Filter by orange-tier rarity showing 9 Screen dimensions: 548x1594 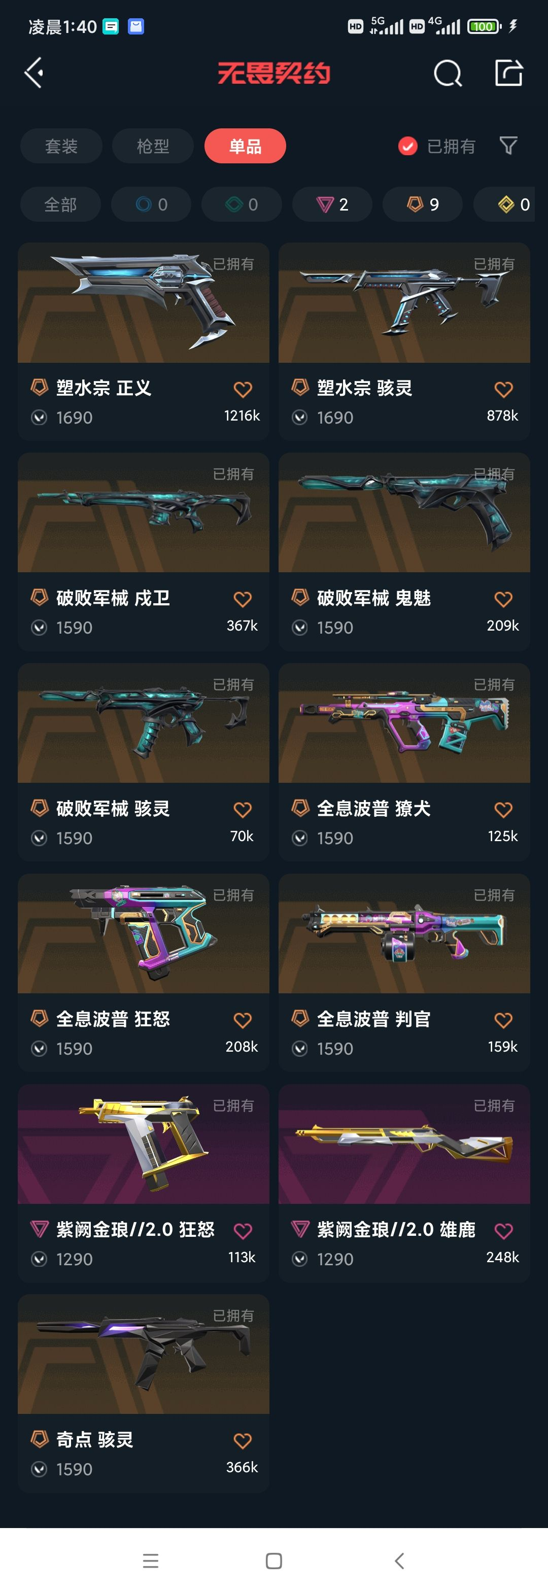point(422,204)
